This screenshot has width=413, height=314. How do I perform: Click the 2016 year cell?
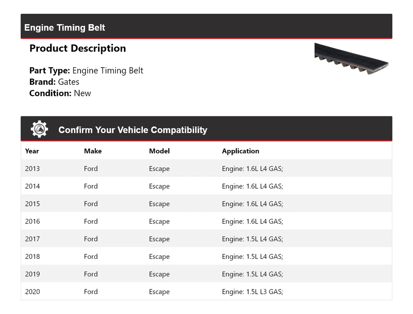pos(32,221)
